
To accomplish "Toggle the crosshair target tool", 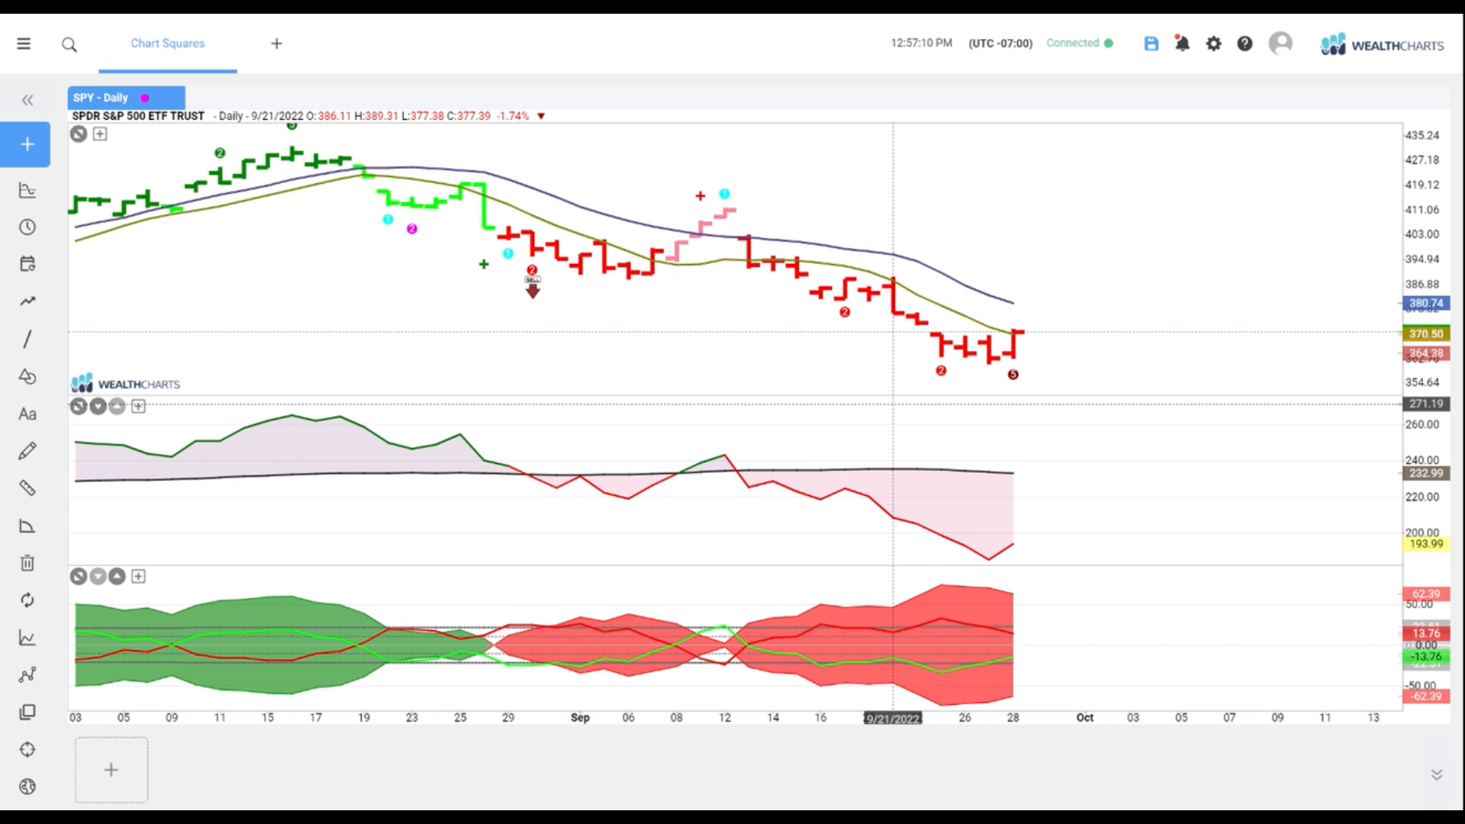I will click(27, 749).
